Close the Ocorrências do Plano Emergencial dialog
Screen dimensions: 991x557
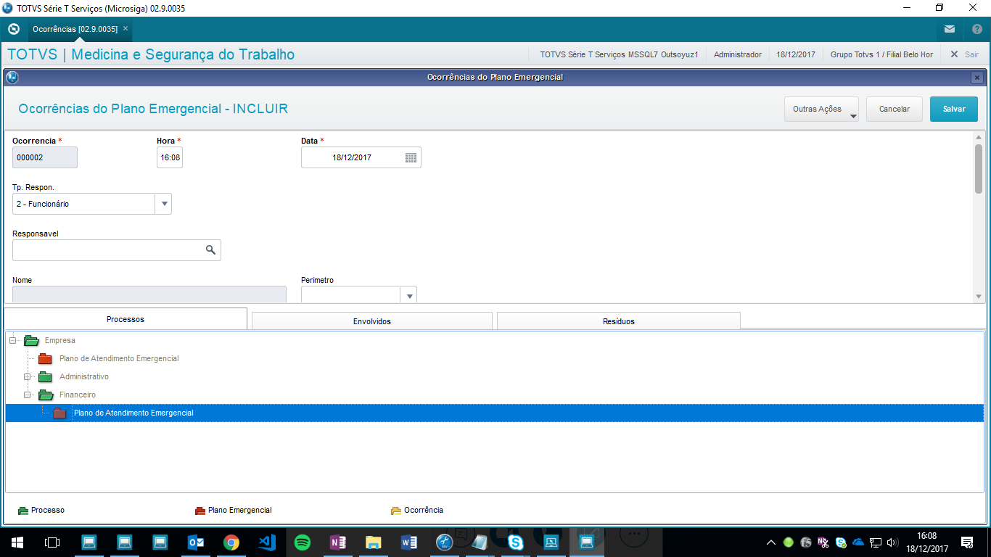(x=977, y=78)
